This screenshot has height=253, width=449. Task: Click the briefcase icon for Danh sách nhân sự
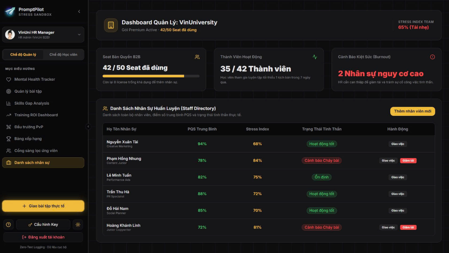[x=9, y=163]
